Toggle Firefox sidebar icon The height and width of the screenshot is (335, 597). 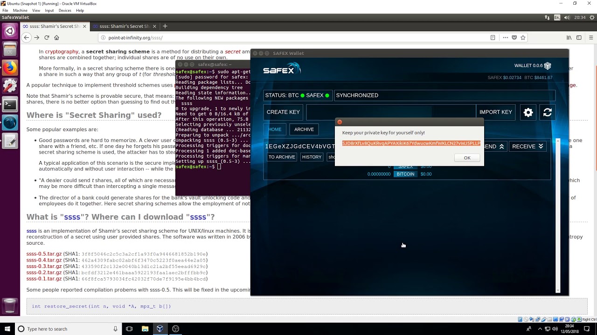(x=579, y=38)
